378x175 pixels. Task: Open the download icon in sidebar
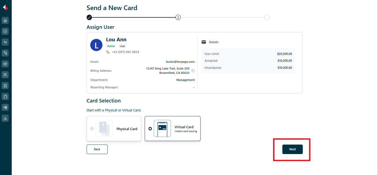pos(5,118)
